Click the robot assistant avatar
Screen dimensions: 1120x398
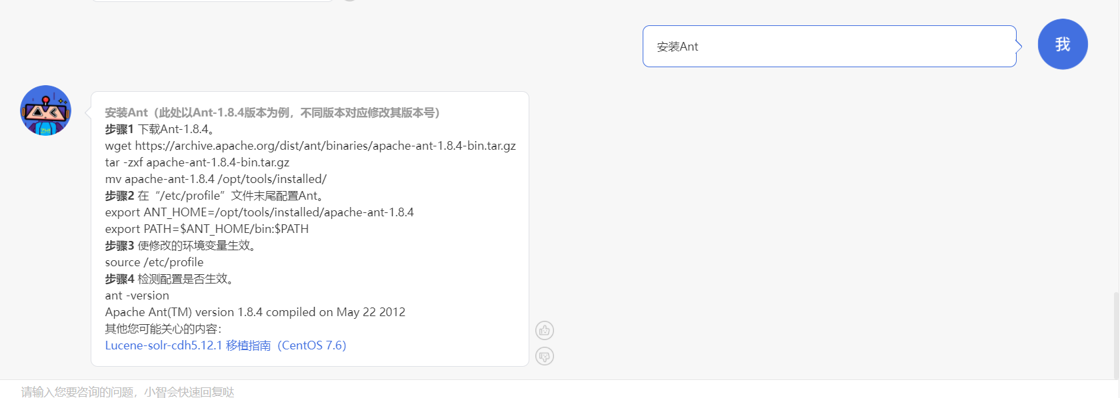click(x=45, y=110)
